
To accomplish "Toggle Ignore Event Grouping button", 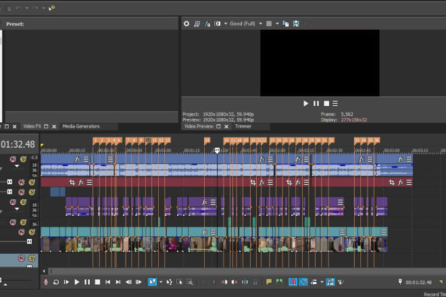I will [x=341, y=282].
